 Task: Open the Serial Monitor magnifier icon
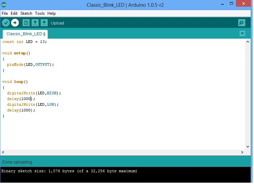click(x=242, y=23)
